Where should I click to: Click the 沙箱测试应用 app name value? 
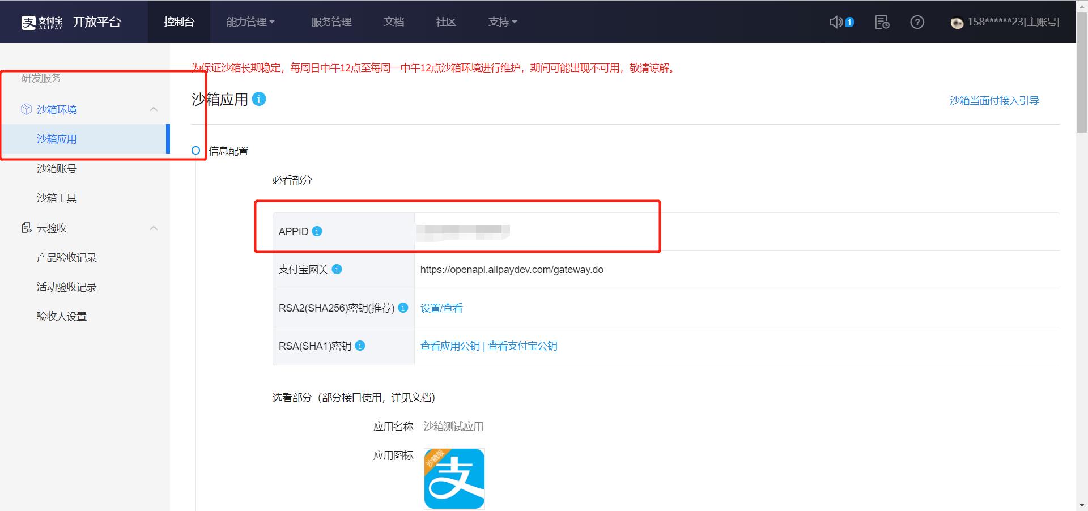pos(453,427)
